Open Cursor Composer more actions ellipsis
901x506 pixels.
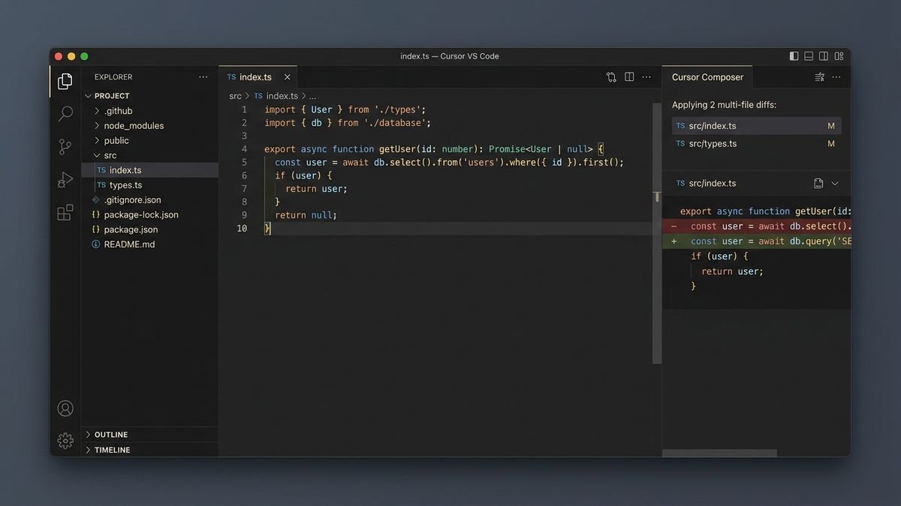[x=836, y=77]
